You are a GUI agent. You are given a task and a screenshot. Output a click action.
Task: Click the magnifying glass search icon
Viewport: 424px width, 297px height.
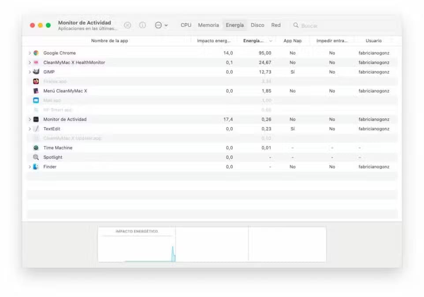296,25
